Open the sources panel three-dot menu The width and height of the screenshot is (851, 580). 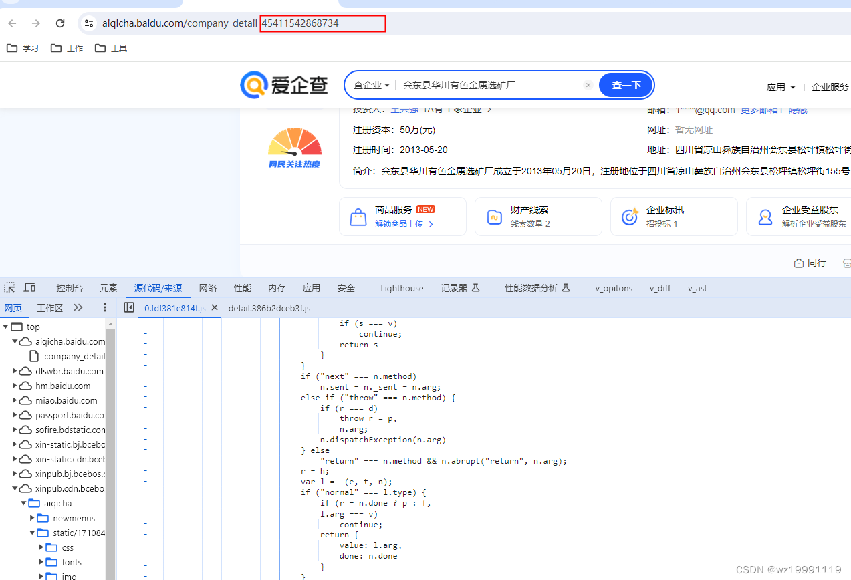pyautogui.click(x=105, y=307)
